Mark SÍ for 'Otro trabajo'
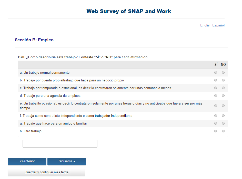The image size is (242, 179). point(216,131)
